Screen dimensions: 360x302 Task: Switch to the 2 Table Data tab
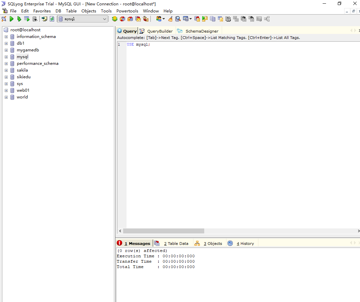click(172, 244)
